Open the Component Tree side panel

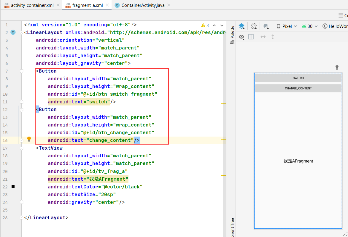pyautogui.click(x=232, y=228)
